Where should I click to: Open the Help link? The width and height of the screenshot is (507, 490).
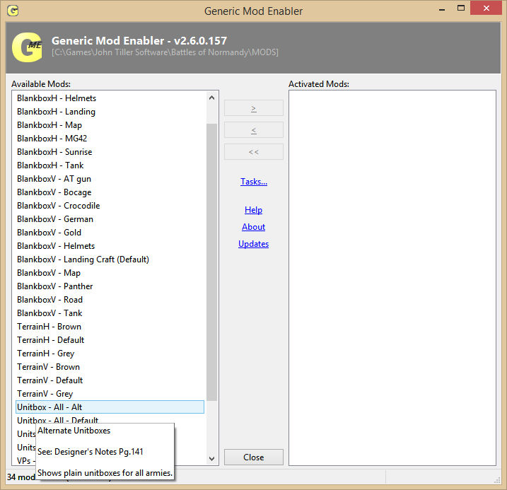pyautogui.click(x=253, y=210)
